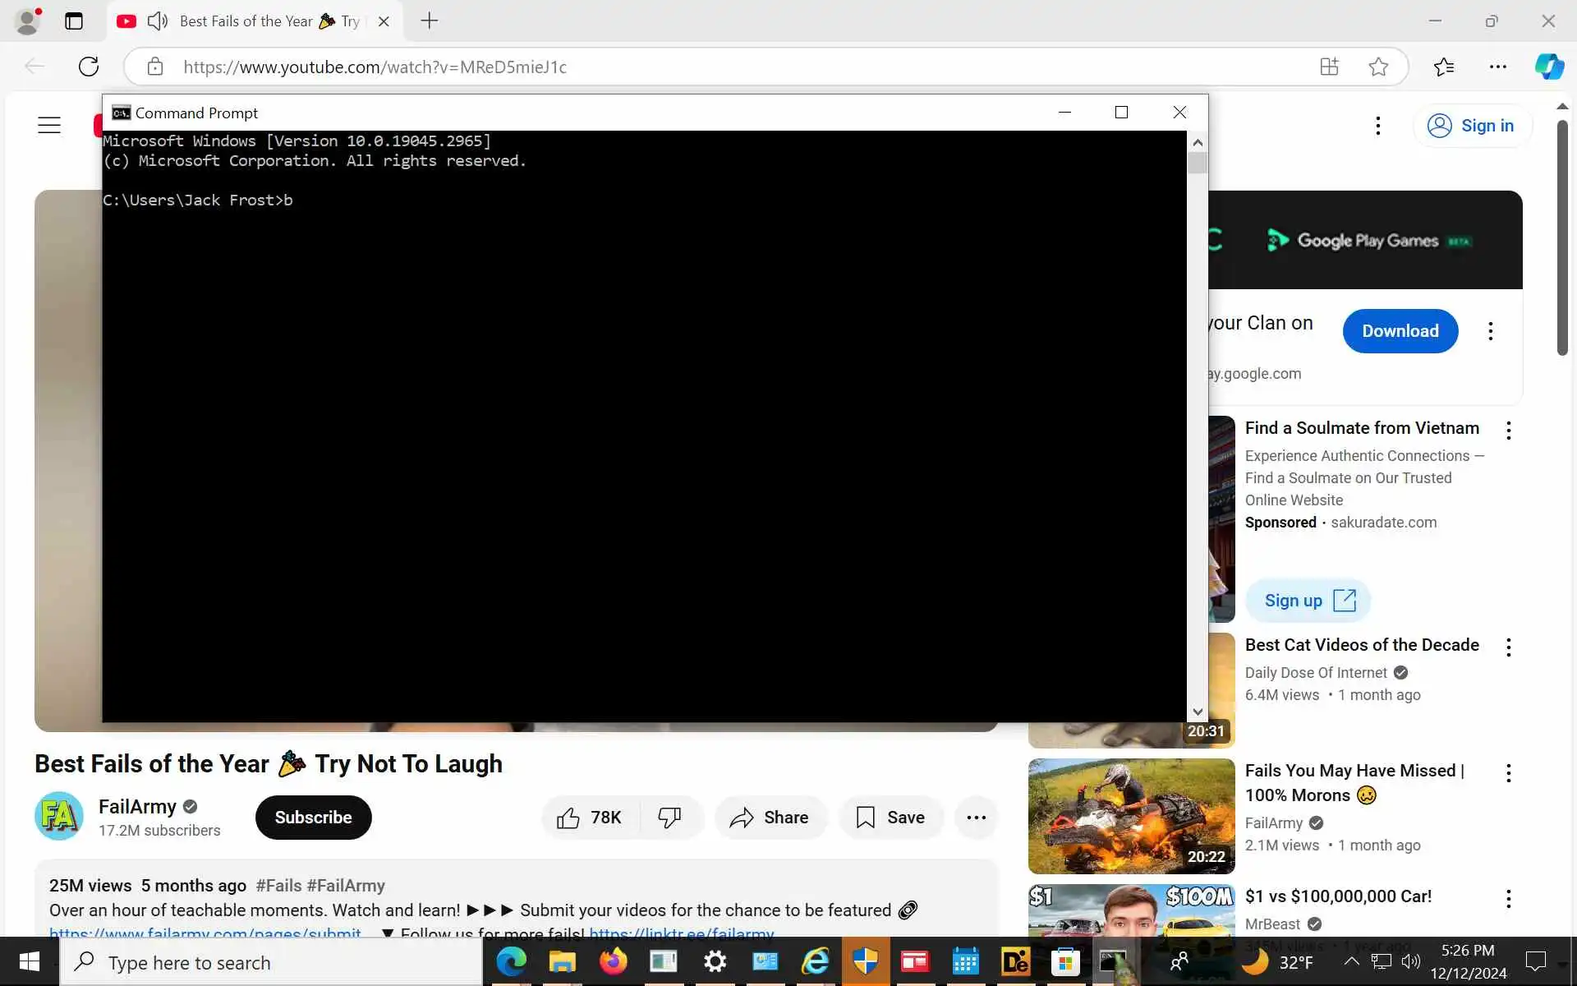The image size is (1577, 986).
Task: Open the Fails You May Have Missed thumbnail
Action: tap(1131, 816)
